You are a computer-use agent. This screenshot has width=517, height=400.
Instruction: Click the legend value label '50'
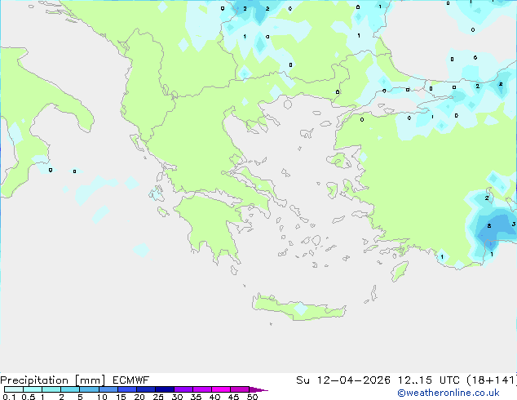coord(252,397)
